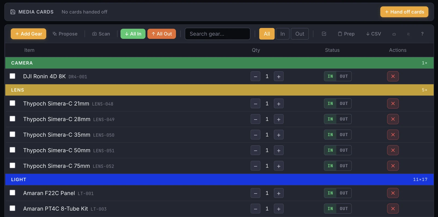
Task: Delete Thypoch Simera-C 21mm with its red X
Action: pyautogui.click(x=393, y=104)
